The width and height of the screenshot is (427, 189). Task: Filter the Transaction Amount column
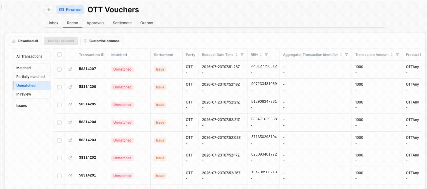(397, 55)
